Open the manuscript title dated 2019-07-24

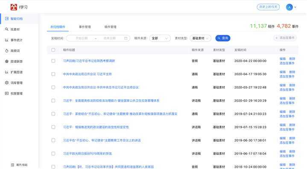(x=120, y=114)
